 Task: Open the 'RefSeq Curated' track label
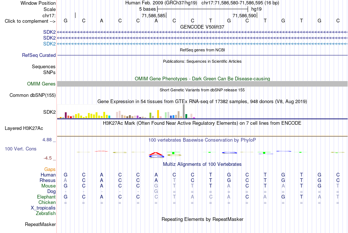point(38,55)
